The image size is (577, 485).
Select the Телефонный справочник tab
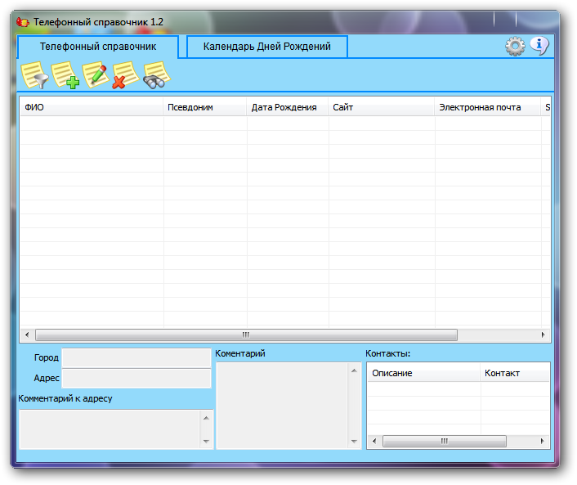click(x=98, y=47)
